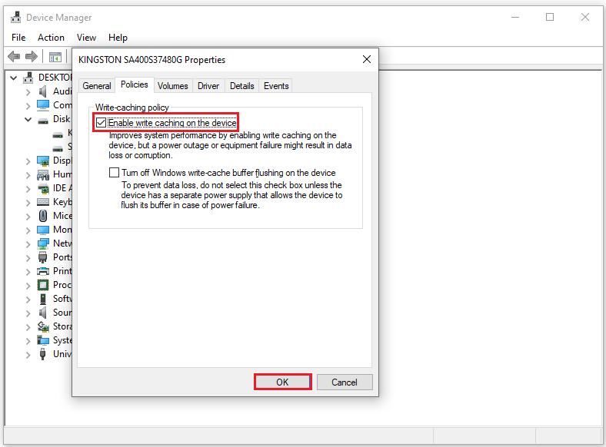Image resolution: width=606 pixels, height=447 pixels.
Task: Select the Sound controllers speaker icon
Action: click(43, 313)
